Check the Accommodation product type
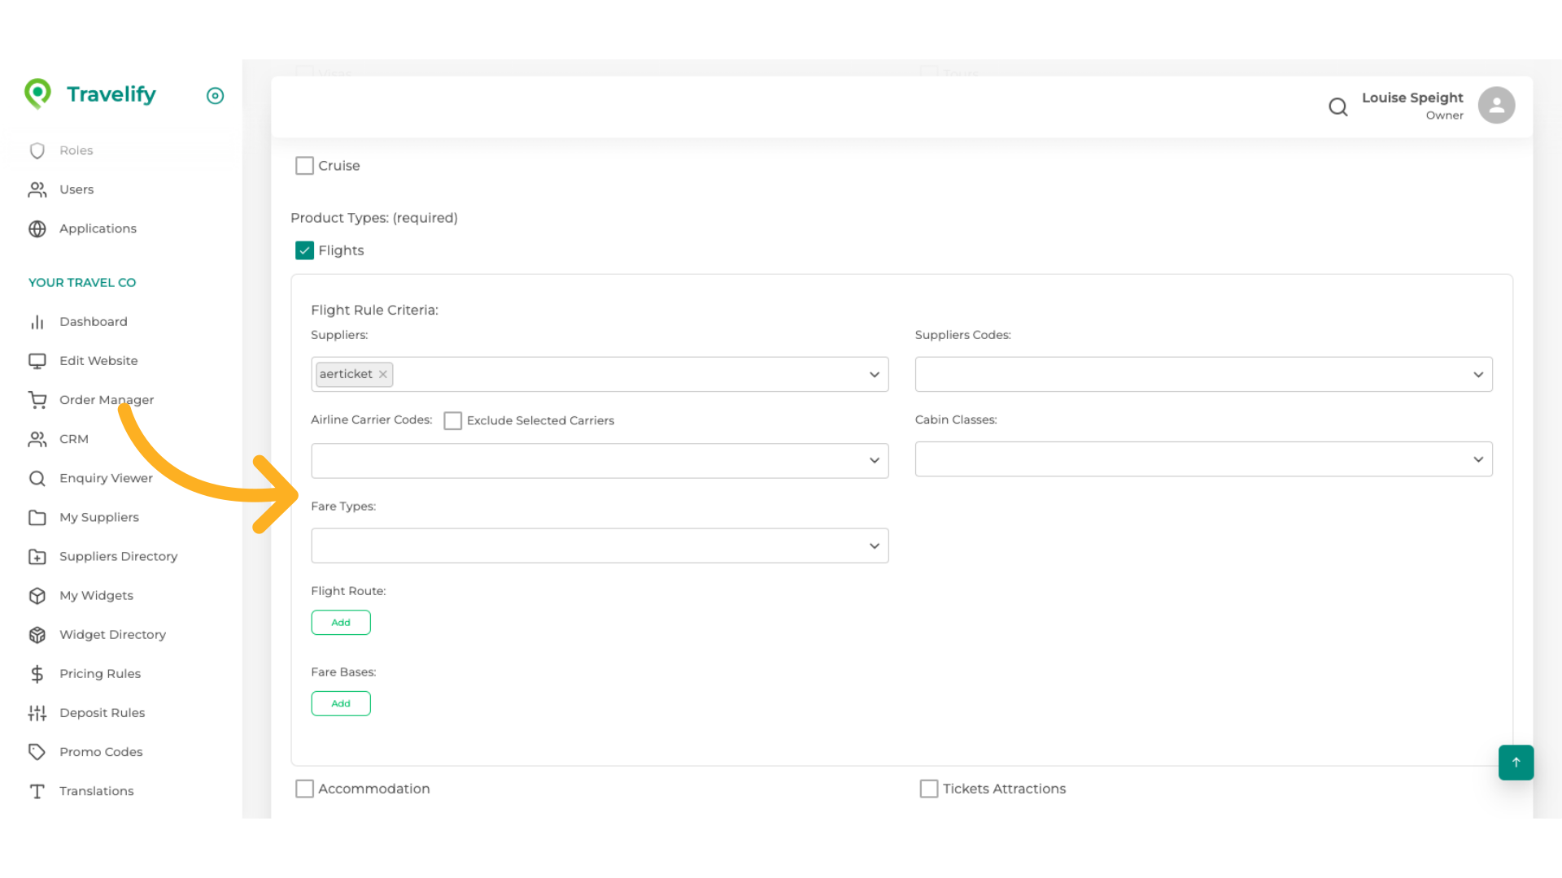The width and height of the screenshot is (1562, 878). pyautogui.click(x=304, y=788)
